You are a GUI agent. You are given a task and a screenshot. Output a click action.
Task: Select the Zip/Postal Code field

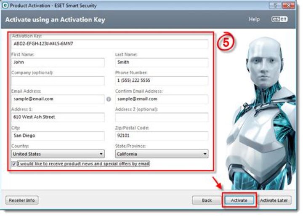click(162, 136)
